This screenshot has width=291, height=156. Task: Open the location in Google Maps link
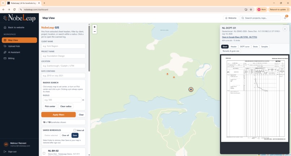239,37
